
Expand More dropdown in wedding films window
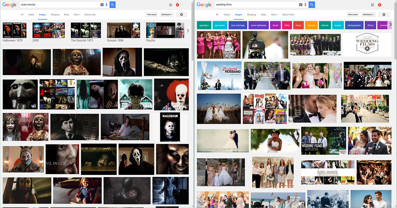pos(274,14)
